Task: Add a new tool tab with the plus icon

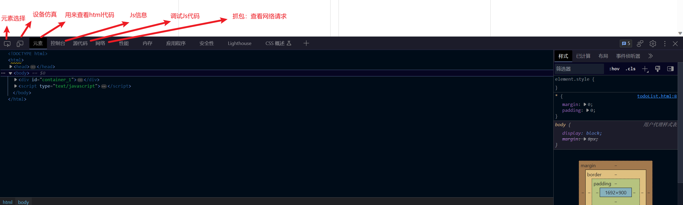Action: coord(306,43)
